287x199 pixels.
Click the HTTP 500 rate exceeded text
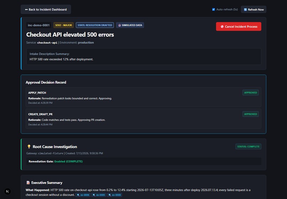62,59
